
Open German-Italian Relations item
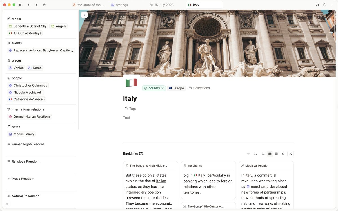click(29, 116)
